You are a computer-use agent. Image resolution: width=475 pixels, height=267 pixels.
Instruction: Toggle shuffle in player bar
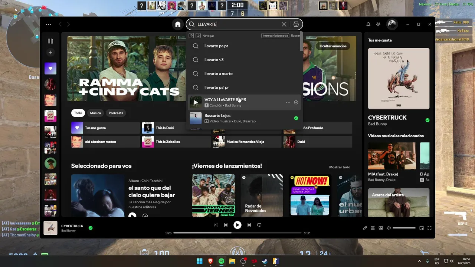pos(216,225)
